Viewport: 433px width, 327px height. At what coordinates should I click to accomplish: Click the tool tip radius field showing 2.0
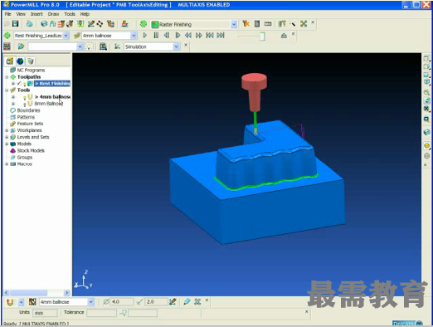tap(157, 302)
